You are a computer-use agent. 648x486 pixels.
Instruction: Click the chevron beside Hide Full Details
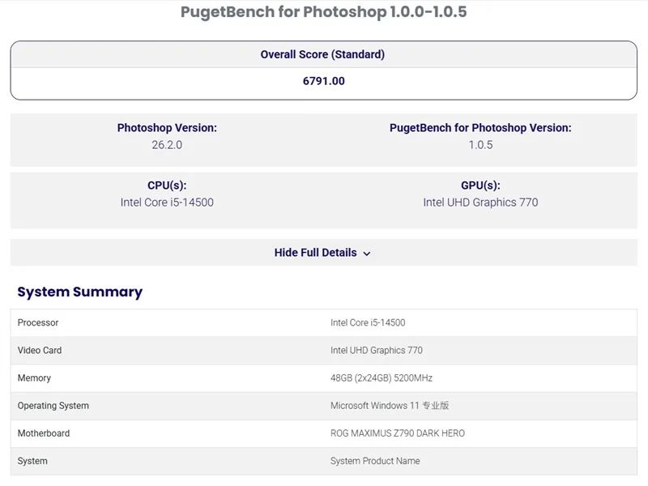click(x=367, y=254)
